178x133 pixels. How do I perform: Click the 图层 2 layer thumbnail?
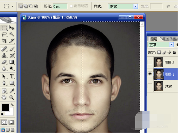pos(158,62)
